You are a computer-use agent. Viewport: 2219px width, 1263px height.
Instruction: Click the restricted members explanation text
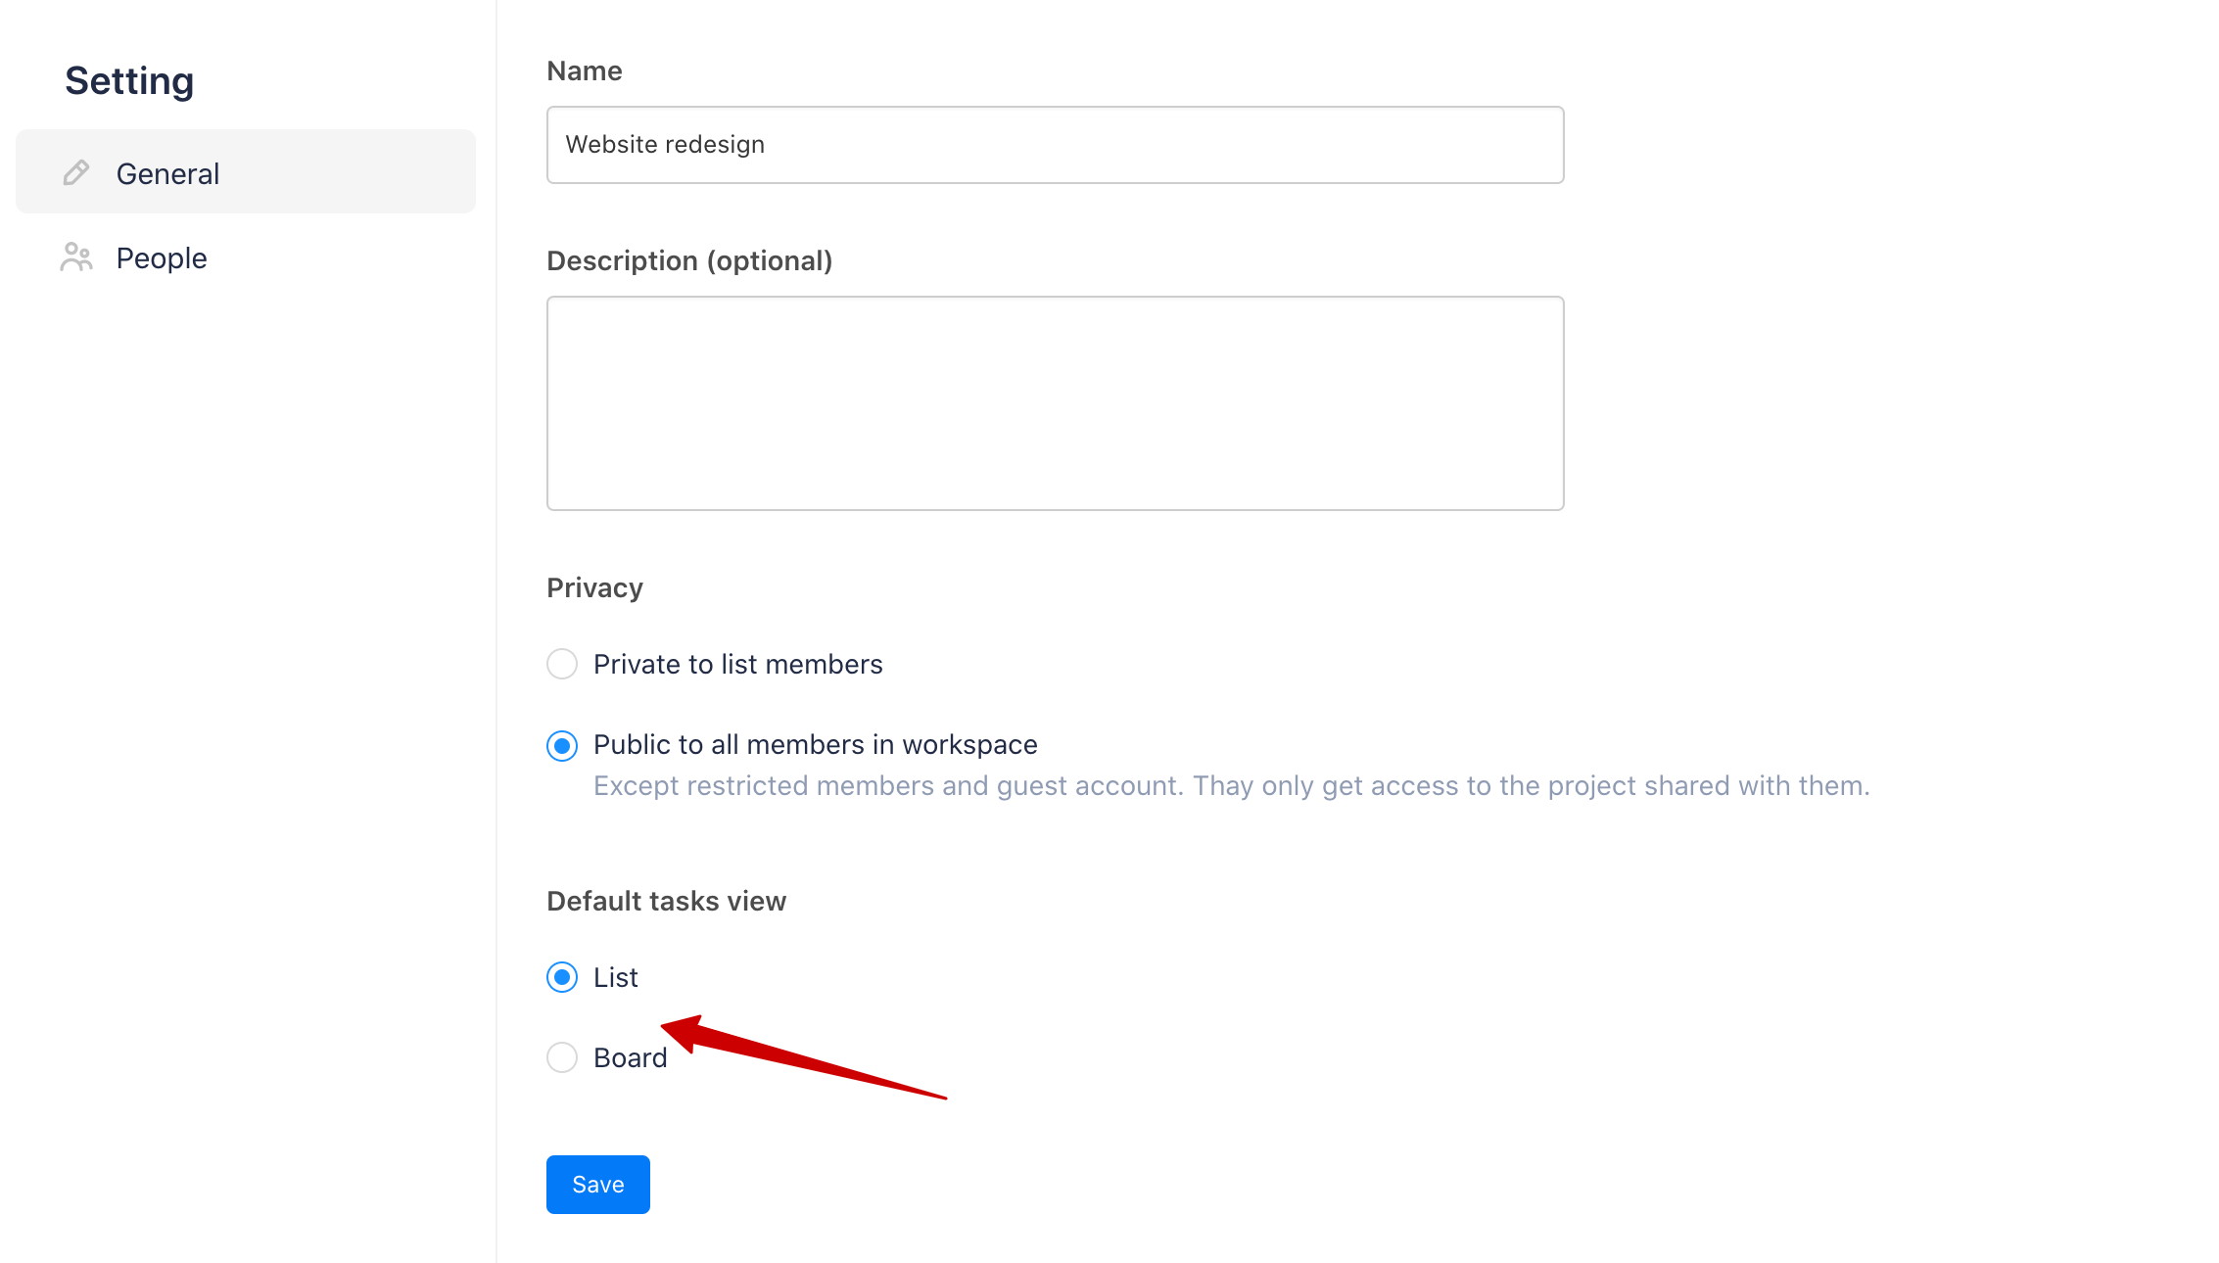1231,785
